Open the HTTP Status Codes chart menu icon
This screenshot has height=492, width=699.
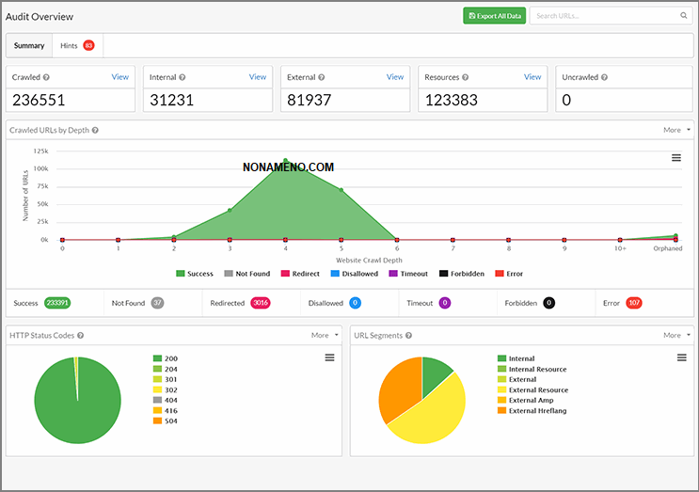tap(329, 357)
